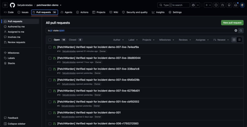Show Closed 0 pull requests

click(x=76, y=40)
